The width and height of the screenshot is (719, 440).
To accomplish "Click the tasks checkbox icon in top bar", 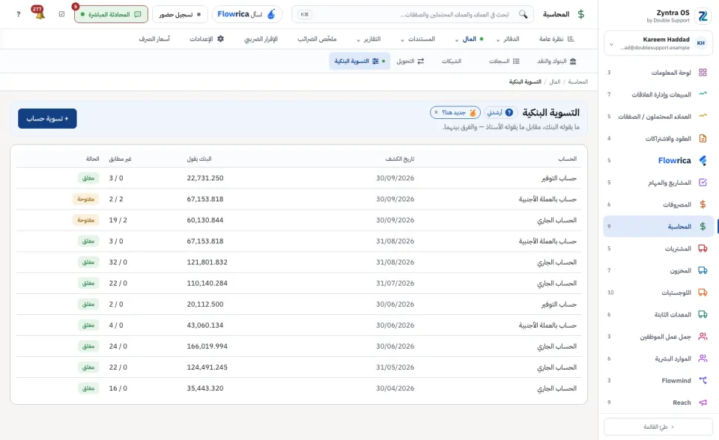I will point(62,14).
